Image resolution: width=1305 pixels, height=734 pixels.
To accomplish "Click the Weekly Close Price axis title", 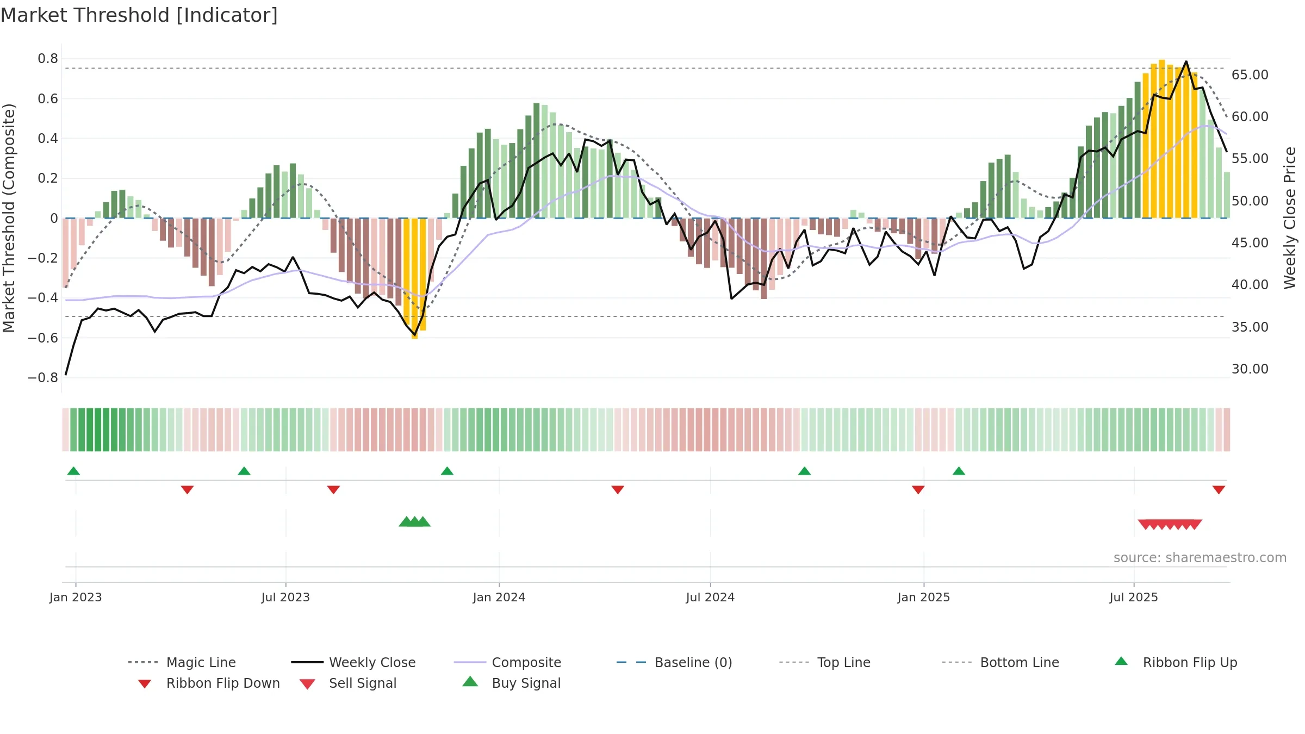I will (1290, 218).
